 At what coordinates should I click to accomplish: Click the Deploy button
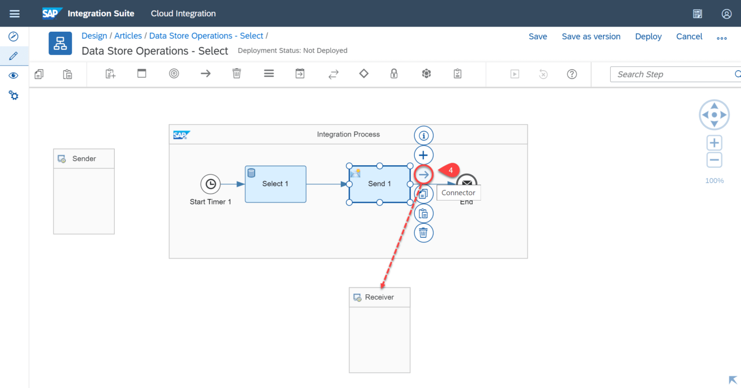point(648,37)
